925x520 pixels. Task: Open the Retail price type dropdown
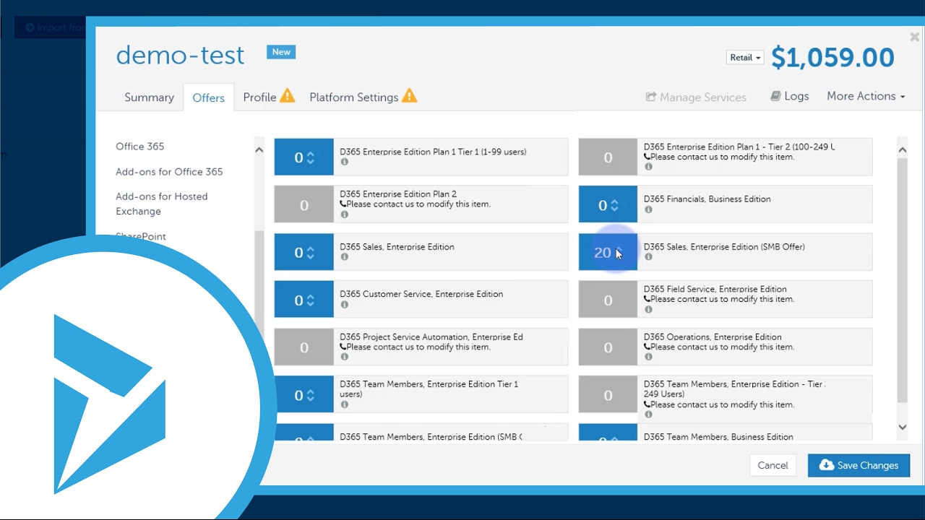pos(745,58)
